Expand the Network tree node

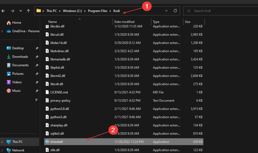tap(2, 150)
